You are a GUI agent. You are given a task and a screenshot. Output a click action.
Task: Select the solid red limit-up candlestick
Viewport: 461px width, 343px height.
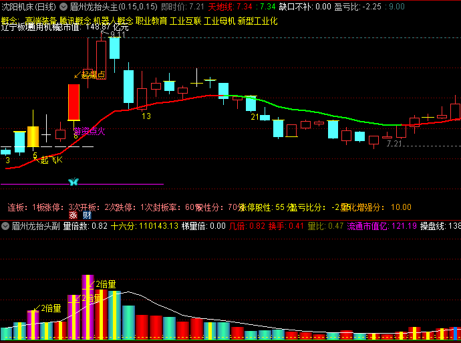tap(73, 102)
